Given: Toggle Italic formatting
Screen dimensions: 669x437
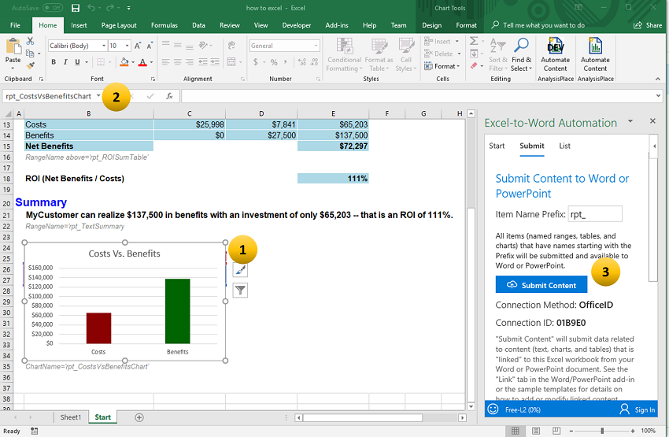Looking at the screenshot, I should [x=65, y=62].
